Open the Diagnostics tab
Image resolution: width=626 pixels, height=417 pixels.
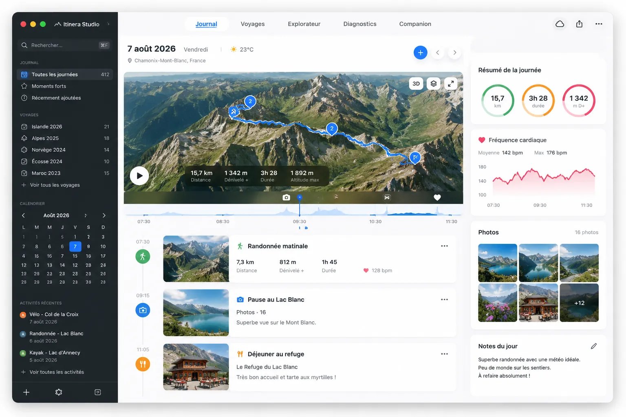click(360, 24)
